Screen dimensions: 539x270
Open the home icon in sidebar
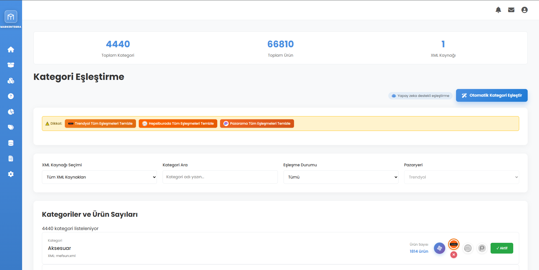[x=11, y=50]
